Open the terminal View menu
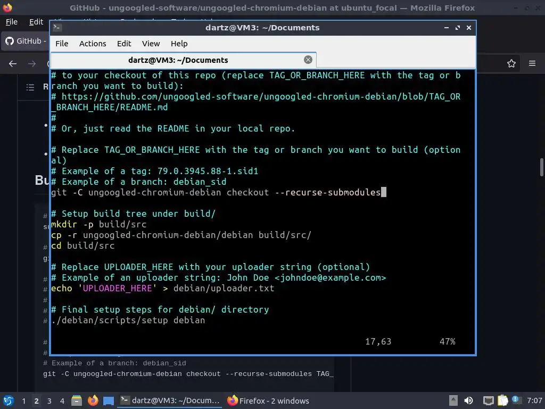The image size is (545, 409). pos(151,44)
